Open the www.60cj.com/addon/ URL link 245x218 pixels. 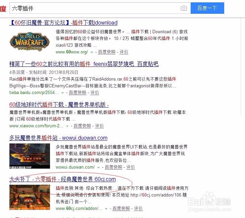79,209
